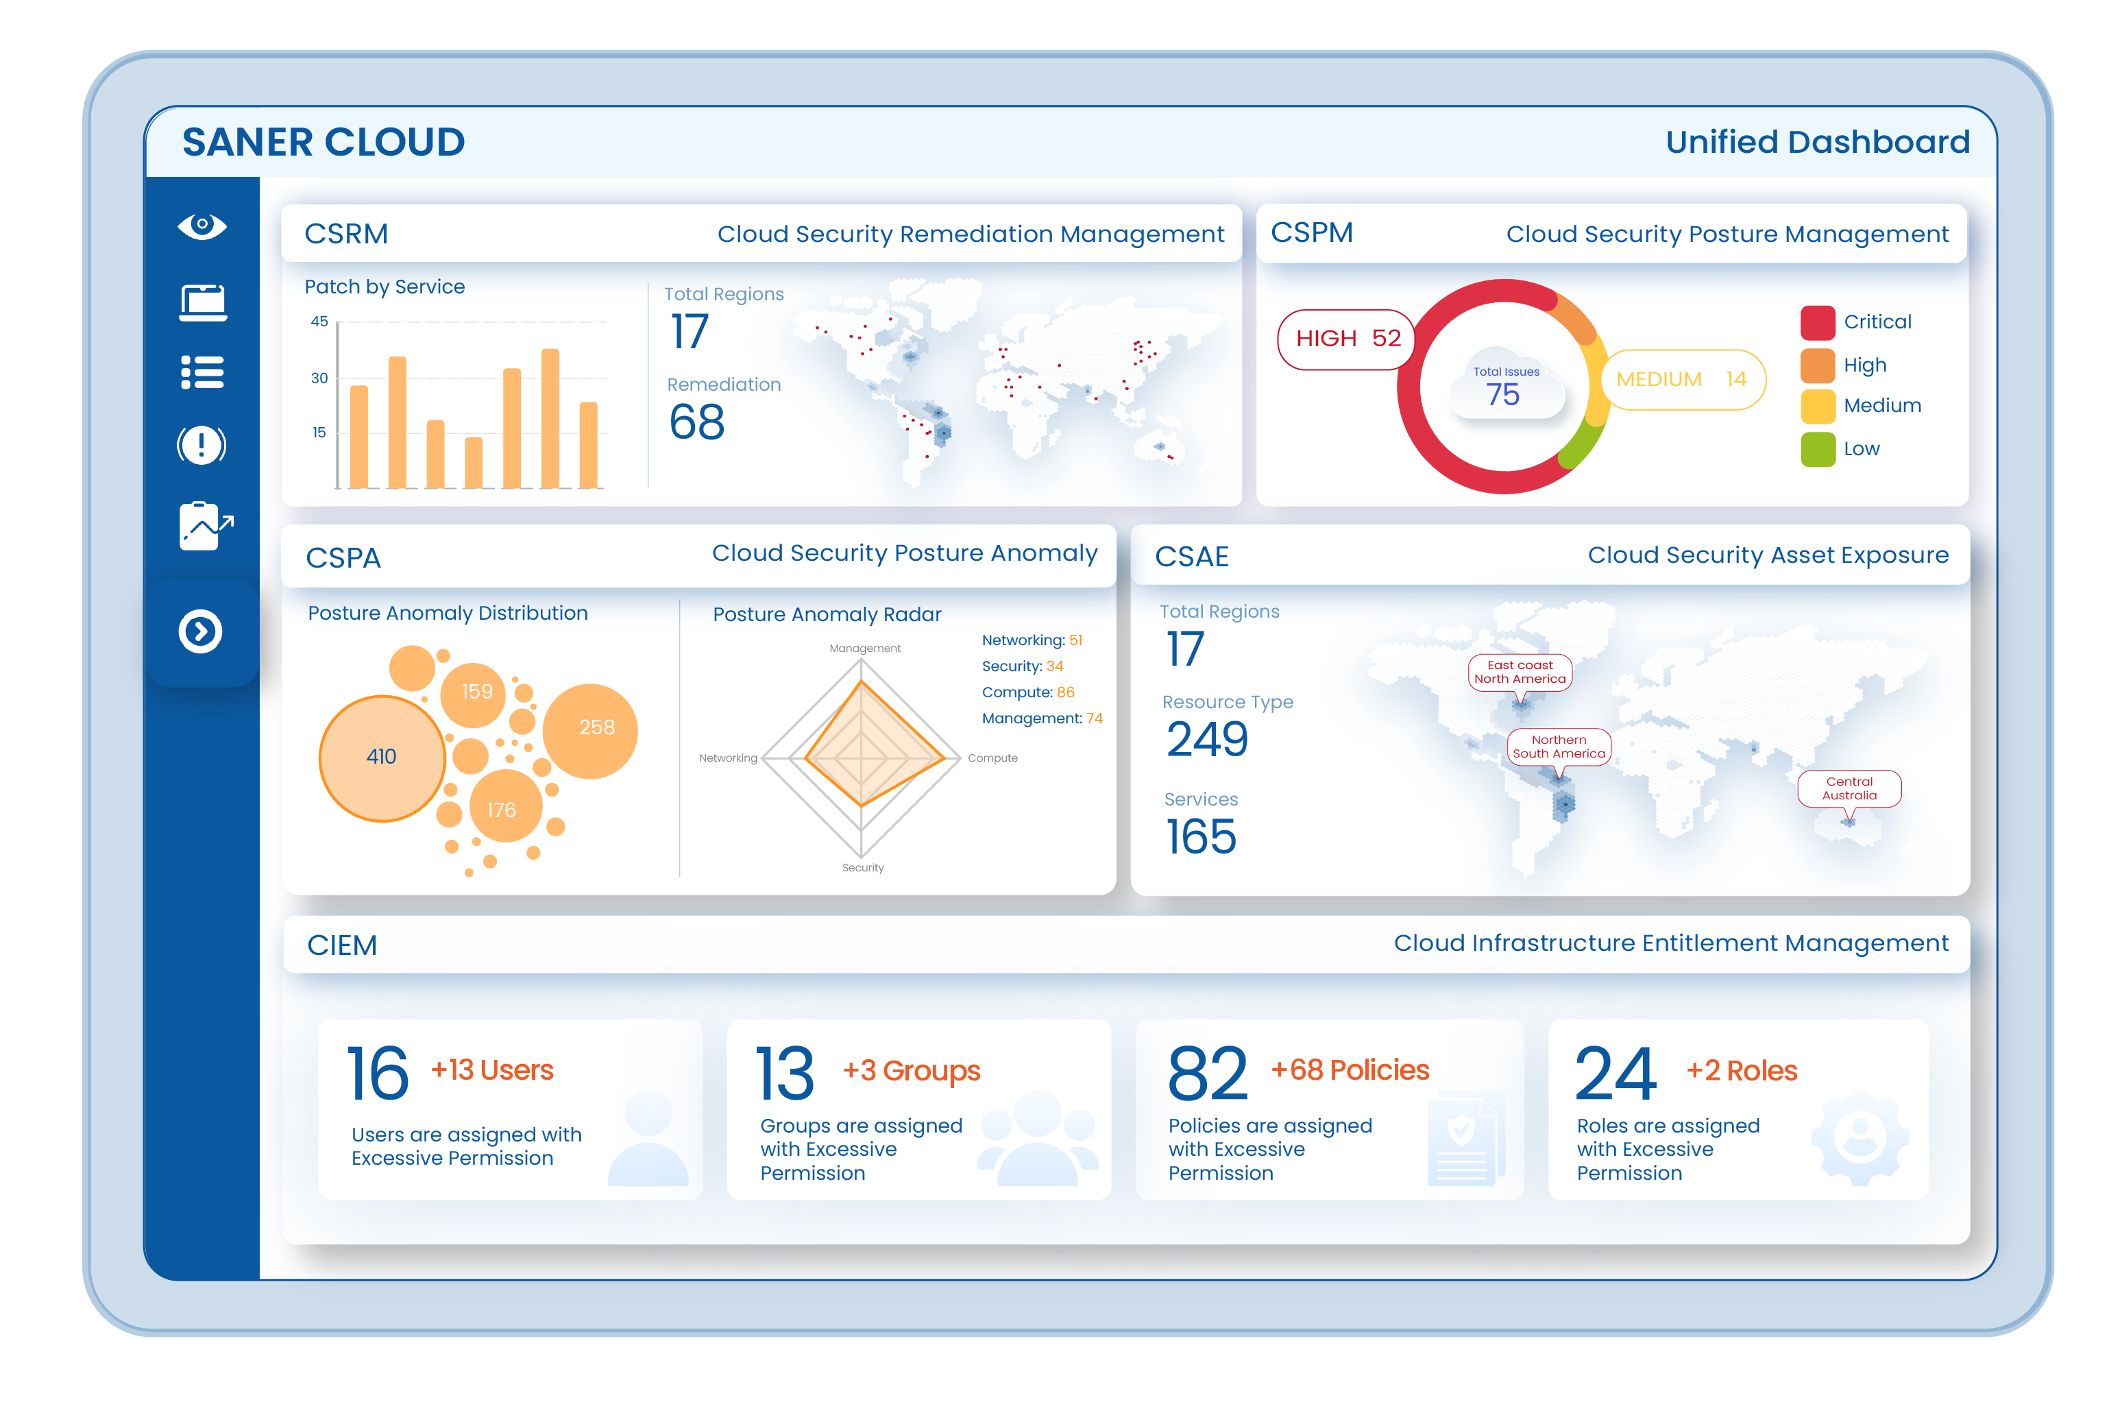Click the exclamation alert icon in sidebar
Screen dimensions: 2122x1415
pyautogui.click(x=202, y=445)
